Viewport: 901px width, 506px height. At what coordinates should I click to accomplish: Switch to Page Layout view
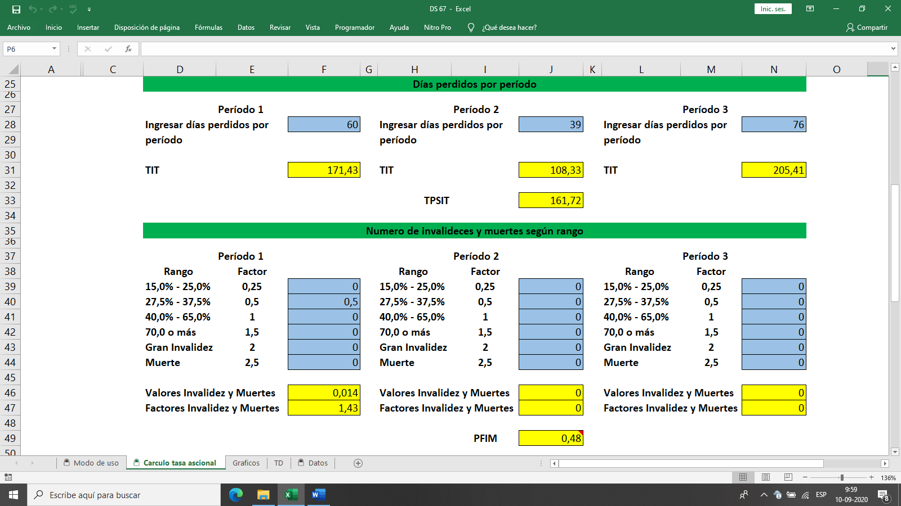[x=766, y=477]
